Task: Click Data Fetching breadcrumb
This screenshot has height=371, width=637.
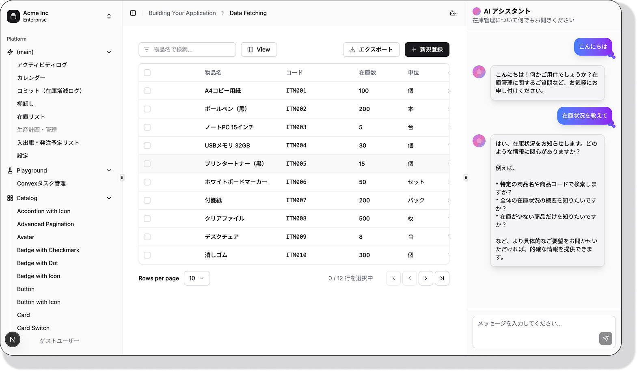Action: 248,13
